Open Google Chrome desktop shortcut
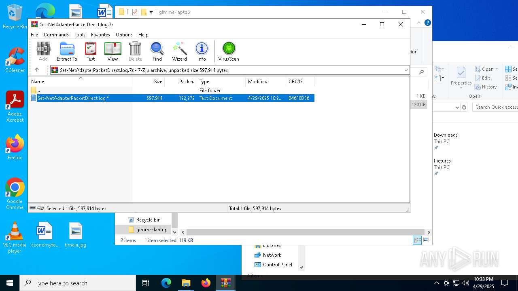Screen dimensions: 518x291 (x=15, y=194)
